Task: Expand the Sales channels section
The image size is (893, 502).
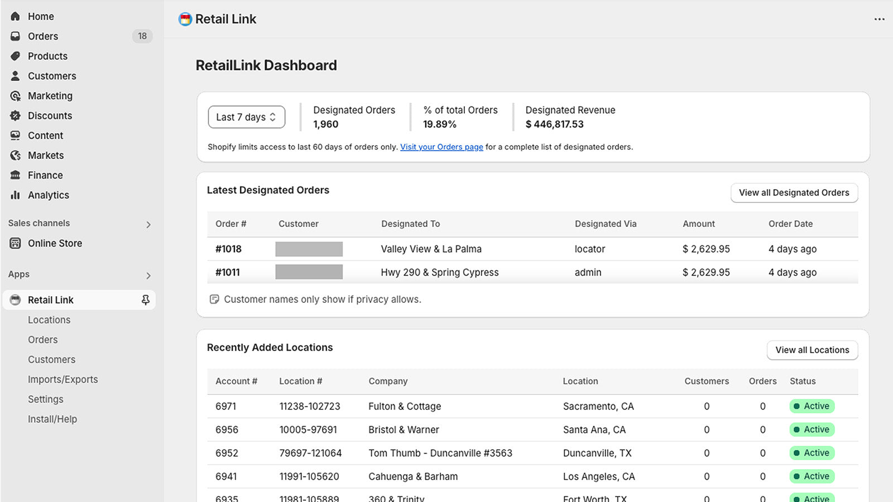Action: pos(148,224)
